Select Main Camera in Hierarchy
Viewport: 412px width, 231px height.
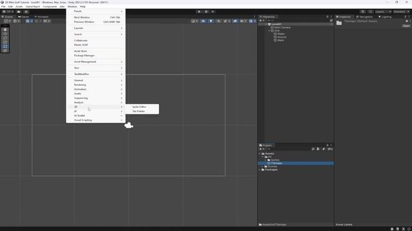[282, 28]
